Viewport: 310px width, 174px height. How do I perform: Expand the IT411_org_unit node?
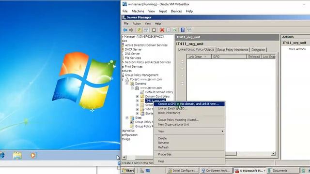pos(137,101)
